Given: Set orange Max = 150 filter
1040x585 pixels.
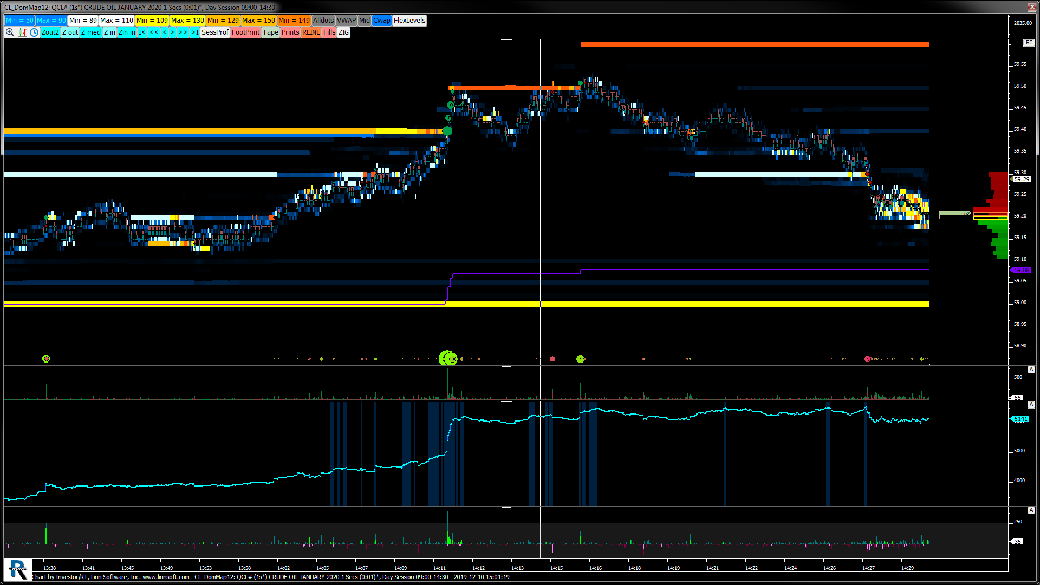Looking at the screenshot, I should [259, 21].
